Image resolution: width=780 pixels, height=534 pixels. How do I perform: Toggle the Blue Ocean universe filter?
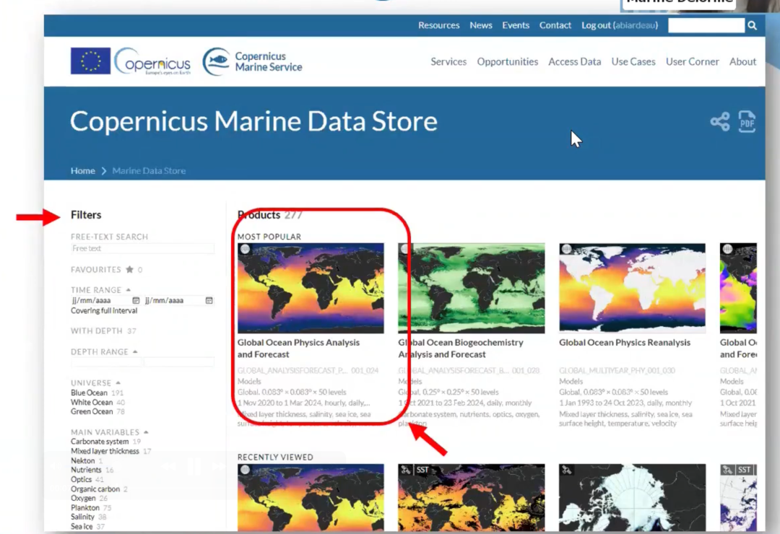point(89,393)
